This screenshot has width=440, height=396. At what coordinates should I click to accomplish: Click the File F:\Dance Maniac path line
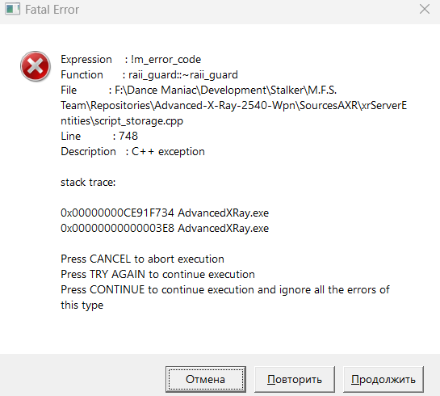[199, 91]
